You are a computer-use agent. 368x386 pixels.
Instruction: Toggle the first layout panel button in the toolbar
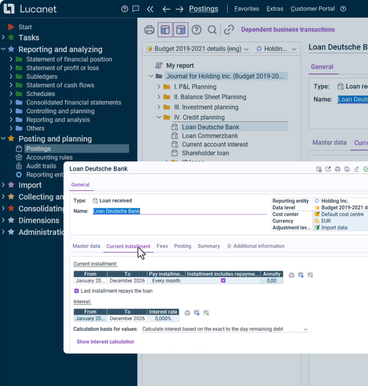point(165,30)
